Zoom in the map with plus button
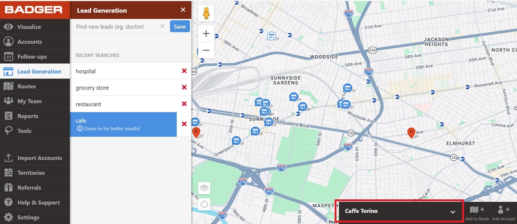This screenshot has width=517, height=224. [206, 34]
